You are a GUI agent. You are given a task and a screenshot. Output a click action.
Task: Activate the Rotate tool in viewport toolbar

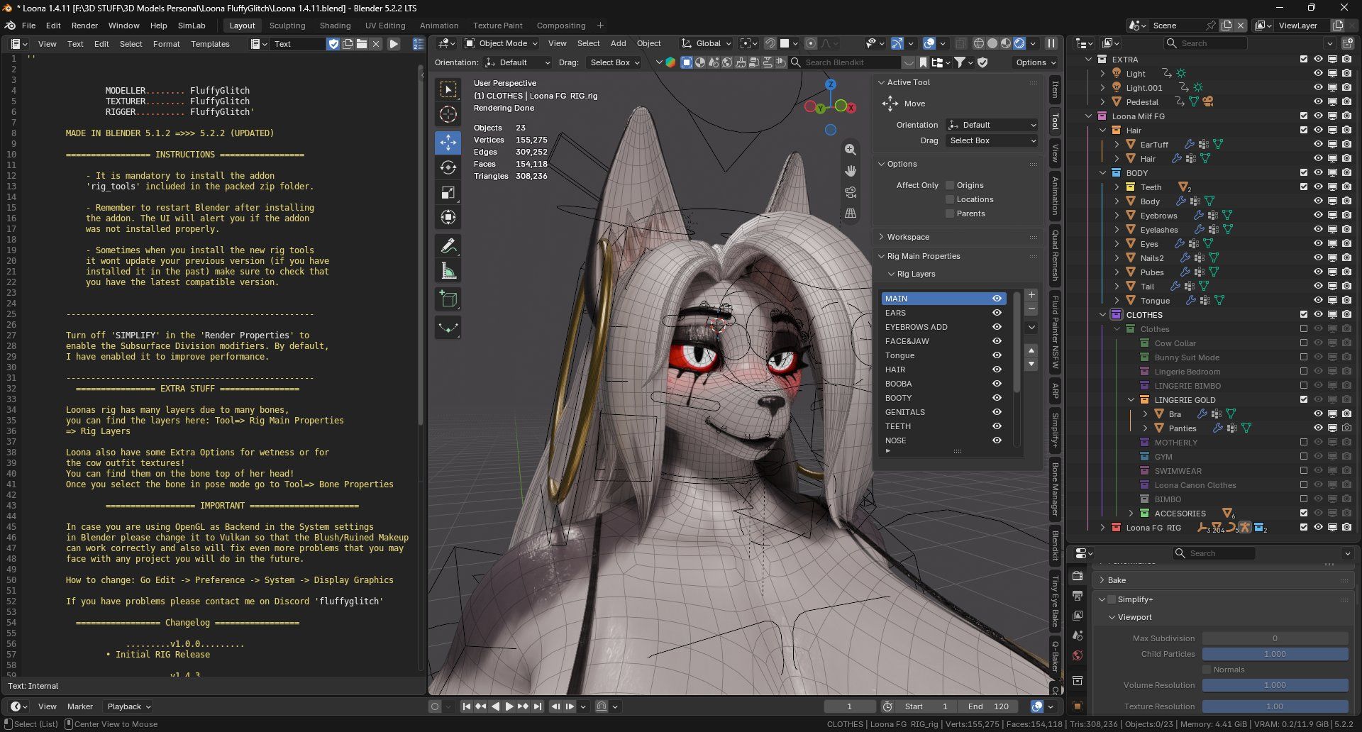[x=448, y=167]
